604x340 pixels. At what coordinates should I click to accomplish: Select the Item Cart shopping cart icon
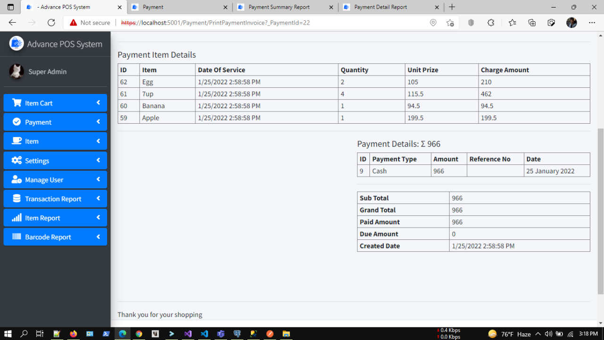coord(17,103)
